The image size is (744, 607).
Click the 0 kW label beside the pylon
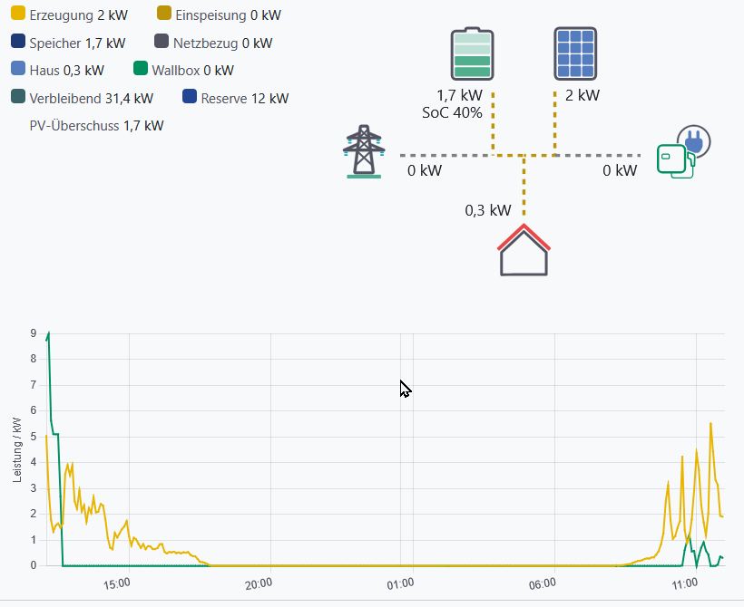(424, 170)
